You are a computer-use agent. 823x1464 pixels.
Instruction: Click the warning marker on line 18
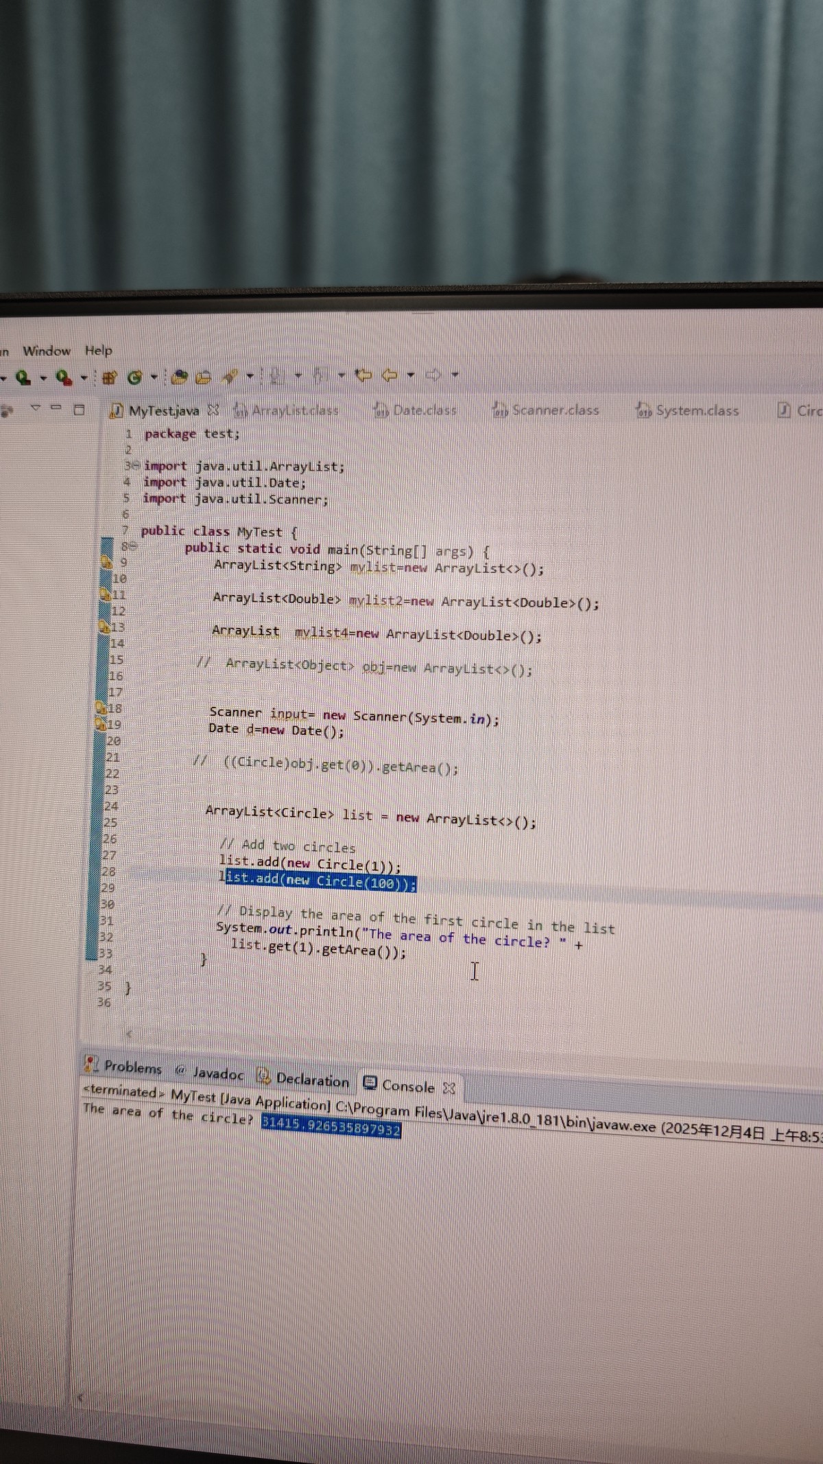click(101, 708)
